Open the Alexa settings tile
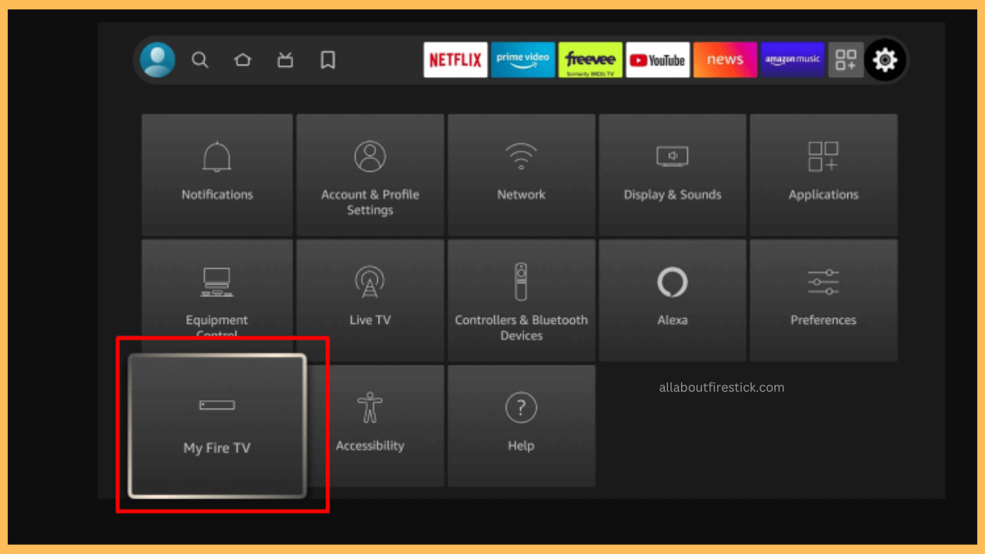The image size is (985, 554). tap(672, 299)
